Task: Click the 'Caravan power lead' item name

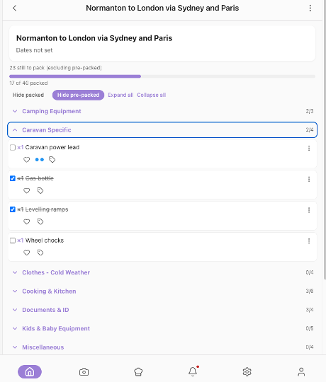Action: pyautogui.click(x=52, y=147)
